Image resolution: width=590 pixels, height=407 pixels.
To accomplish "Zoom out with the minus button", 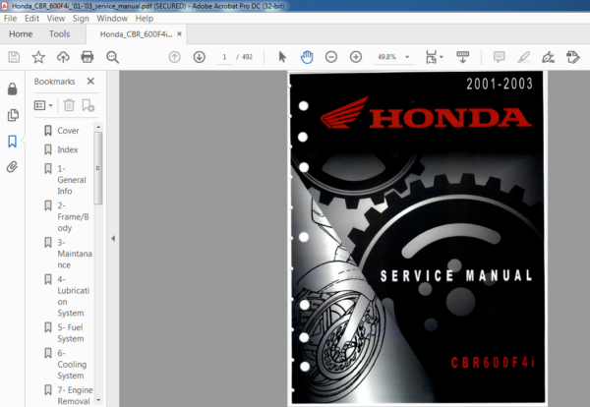I will pyautogui.click(x=331, y=57).
